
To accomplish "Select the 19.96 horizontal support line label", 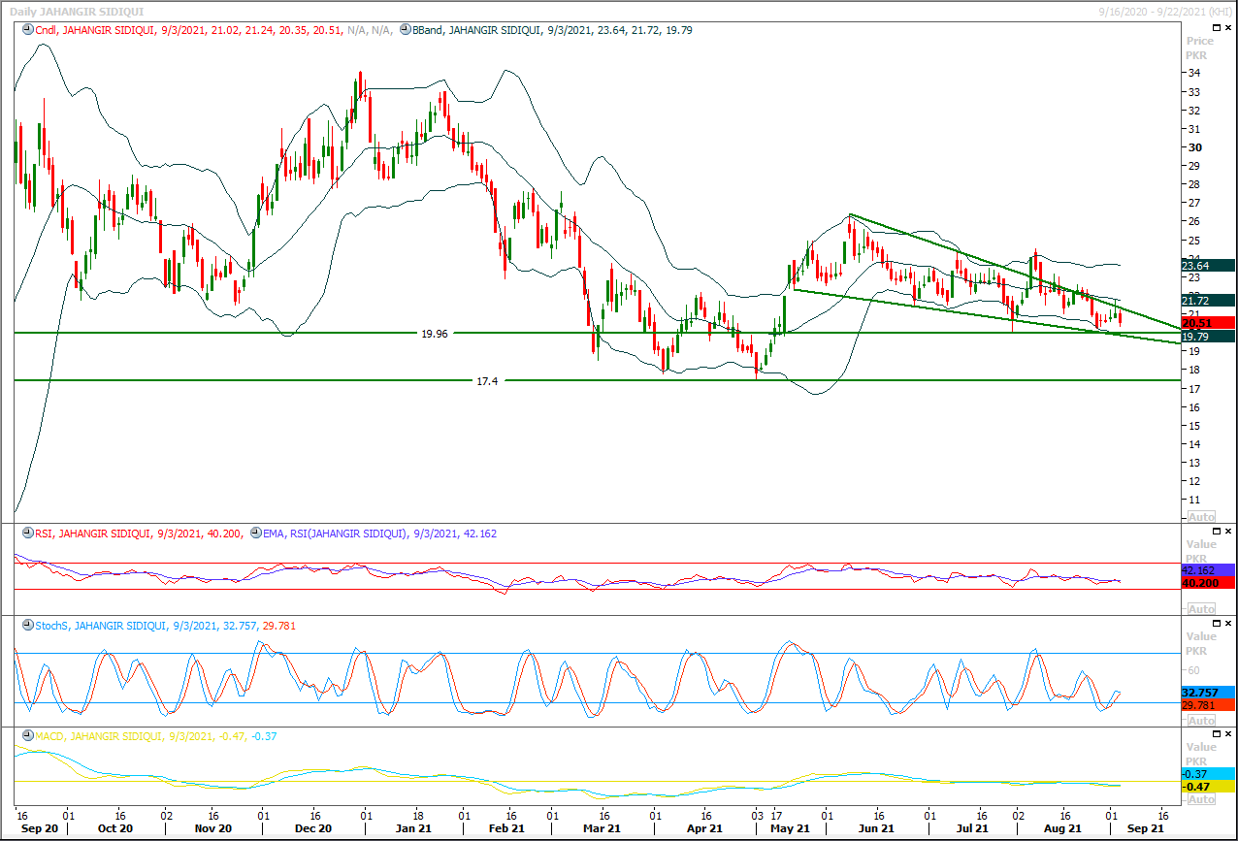I will point(434,333).
